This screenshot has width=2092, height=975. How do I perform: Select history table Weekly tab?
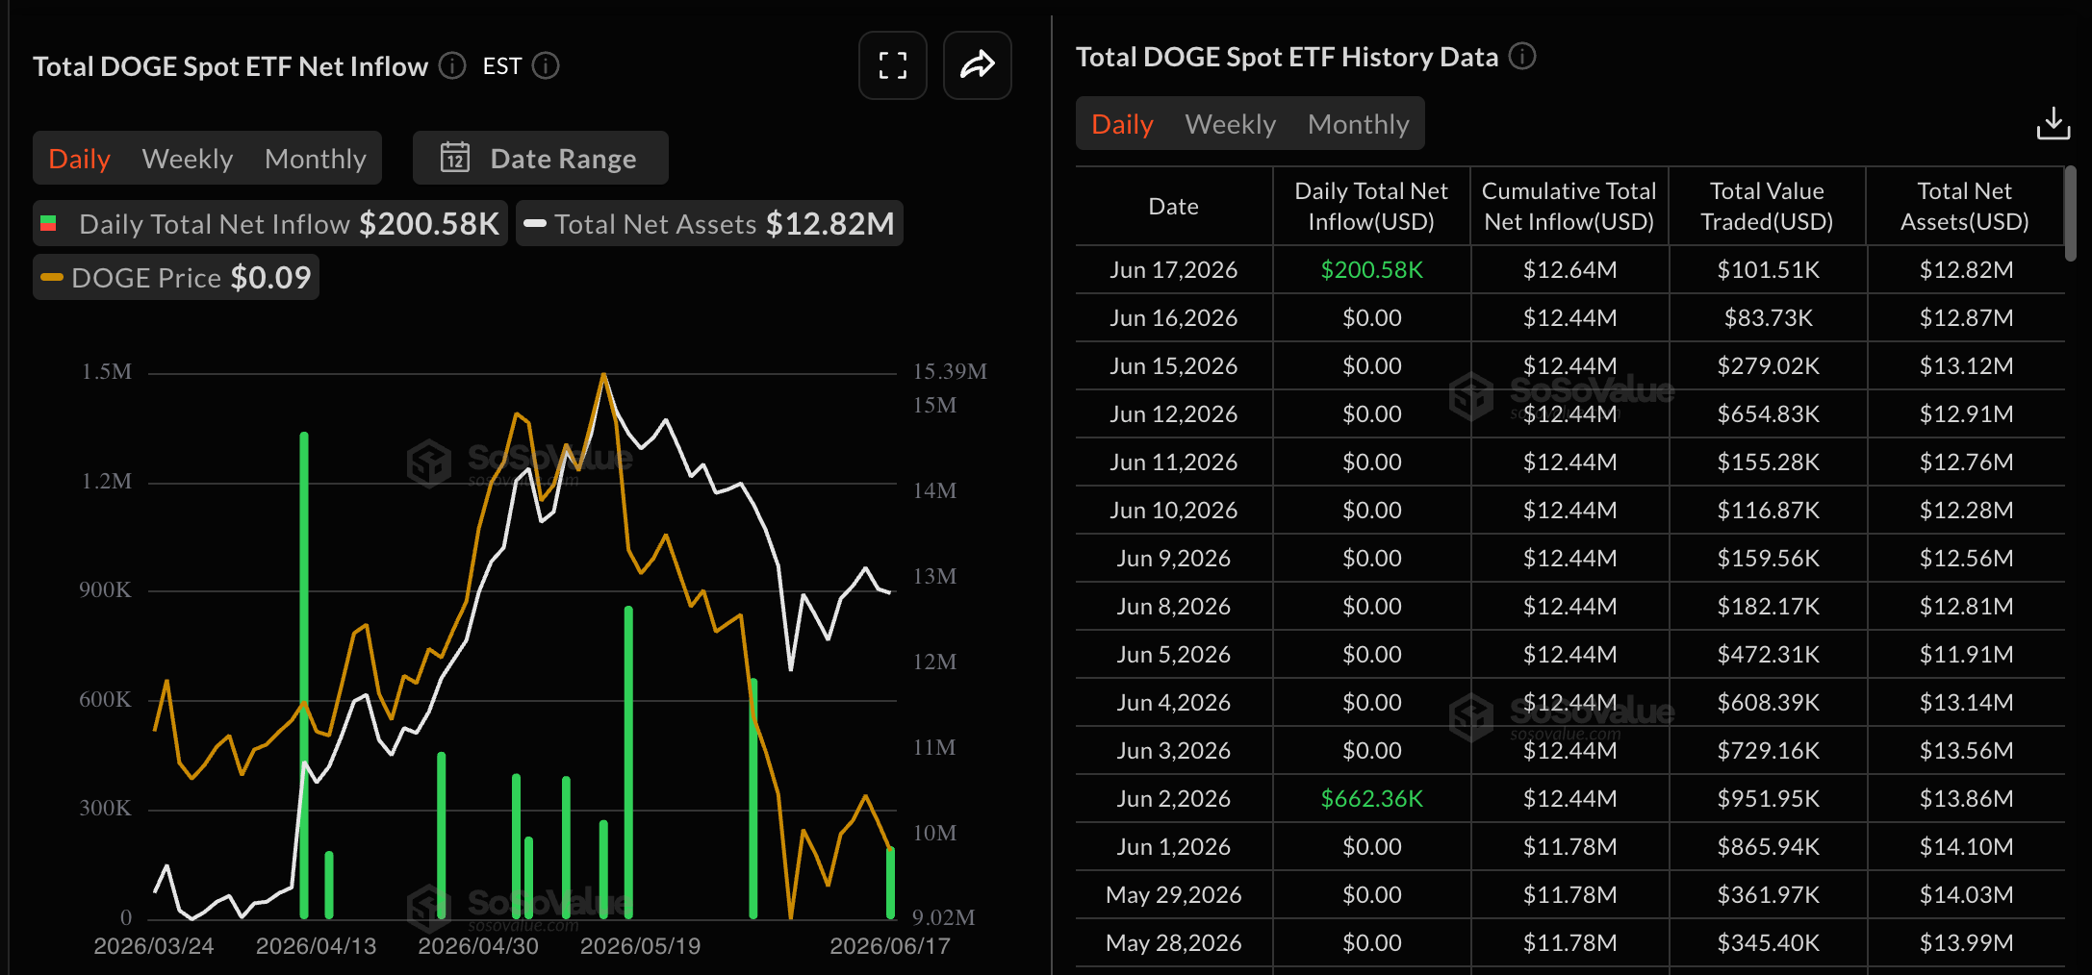pyautogui.click(x=1231, y=124)
